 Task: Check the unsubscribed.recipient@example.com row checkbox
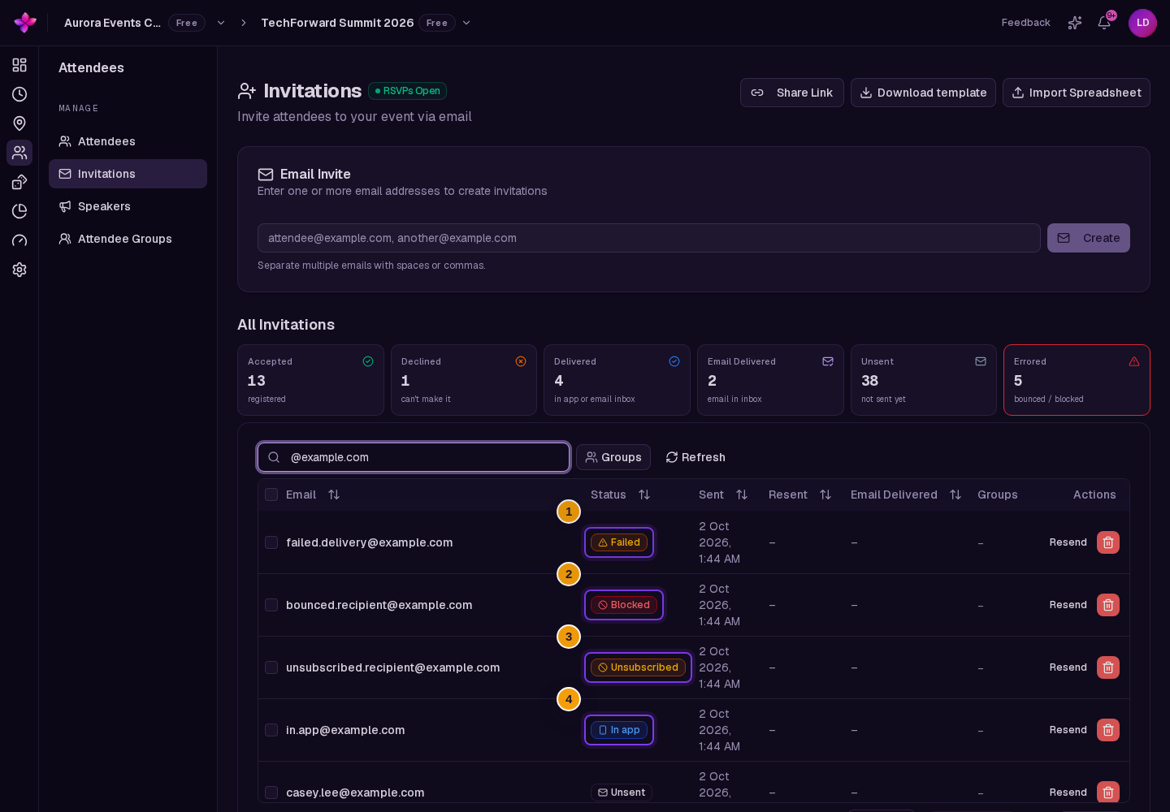[x=271, y=667]
